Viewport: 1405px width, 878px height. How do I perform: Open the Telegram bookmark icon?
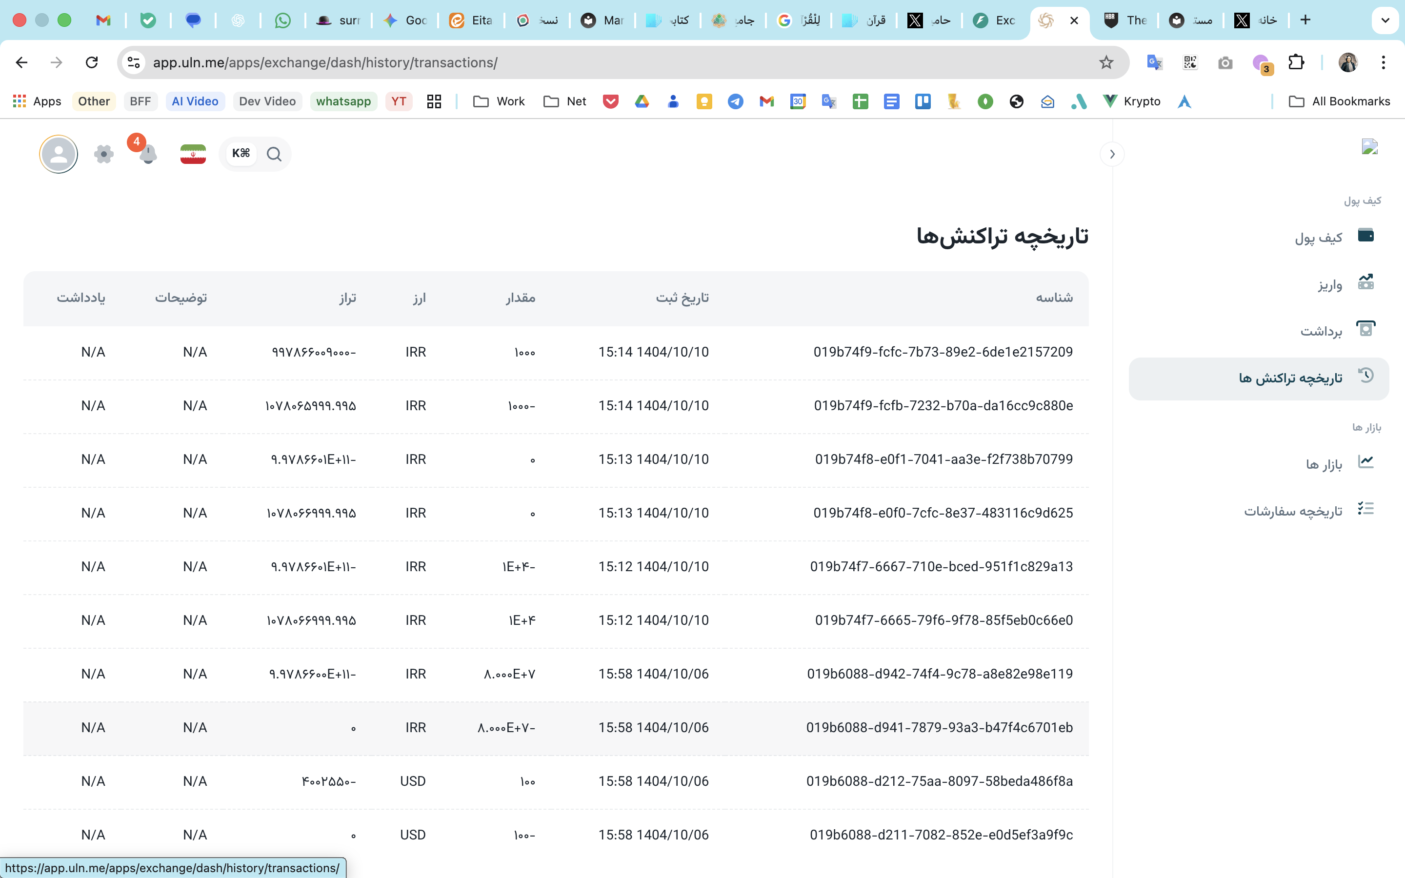point(736,101)
